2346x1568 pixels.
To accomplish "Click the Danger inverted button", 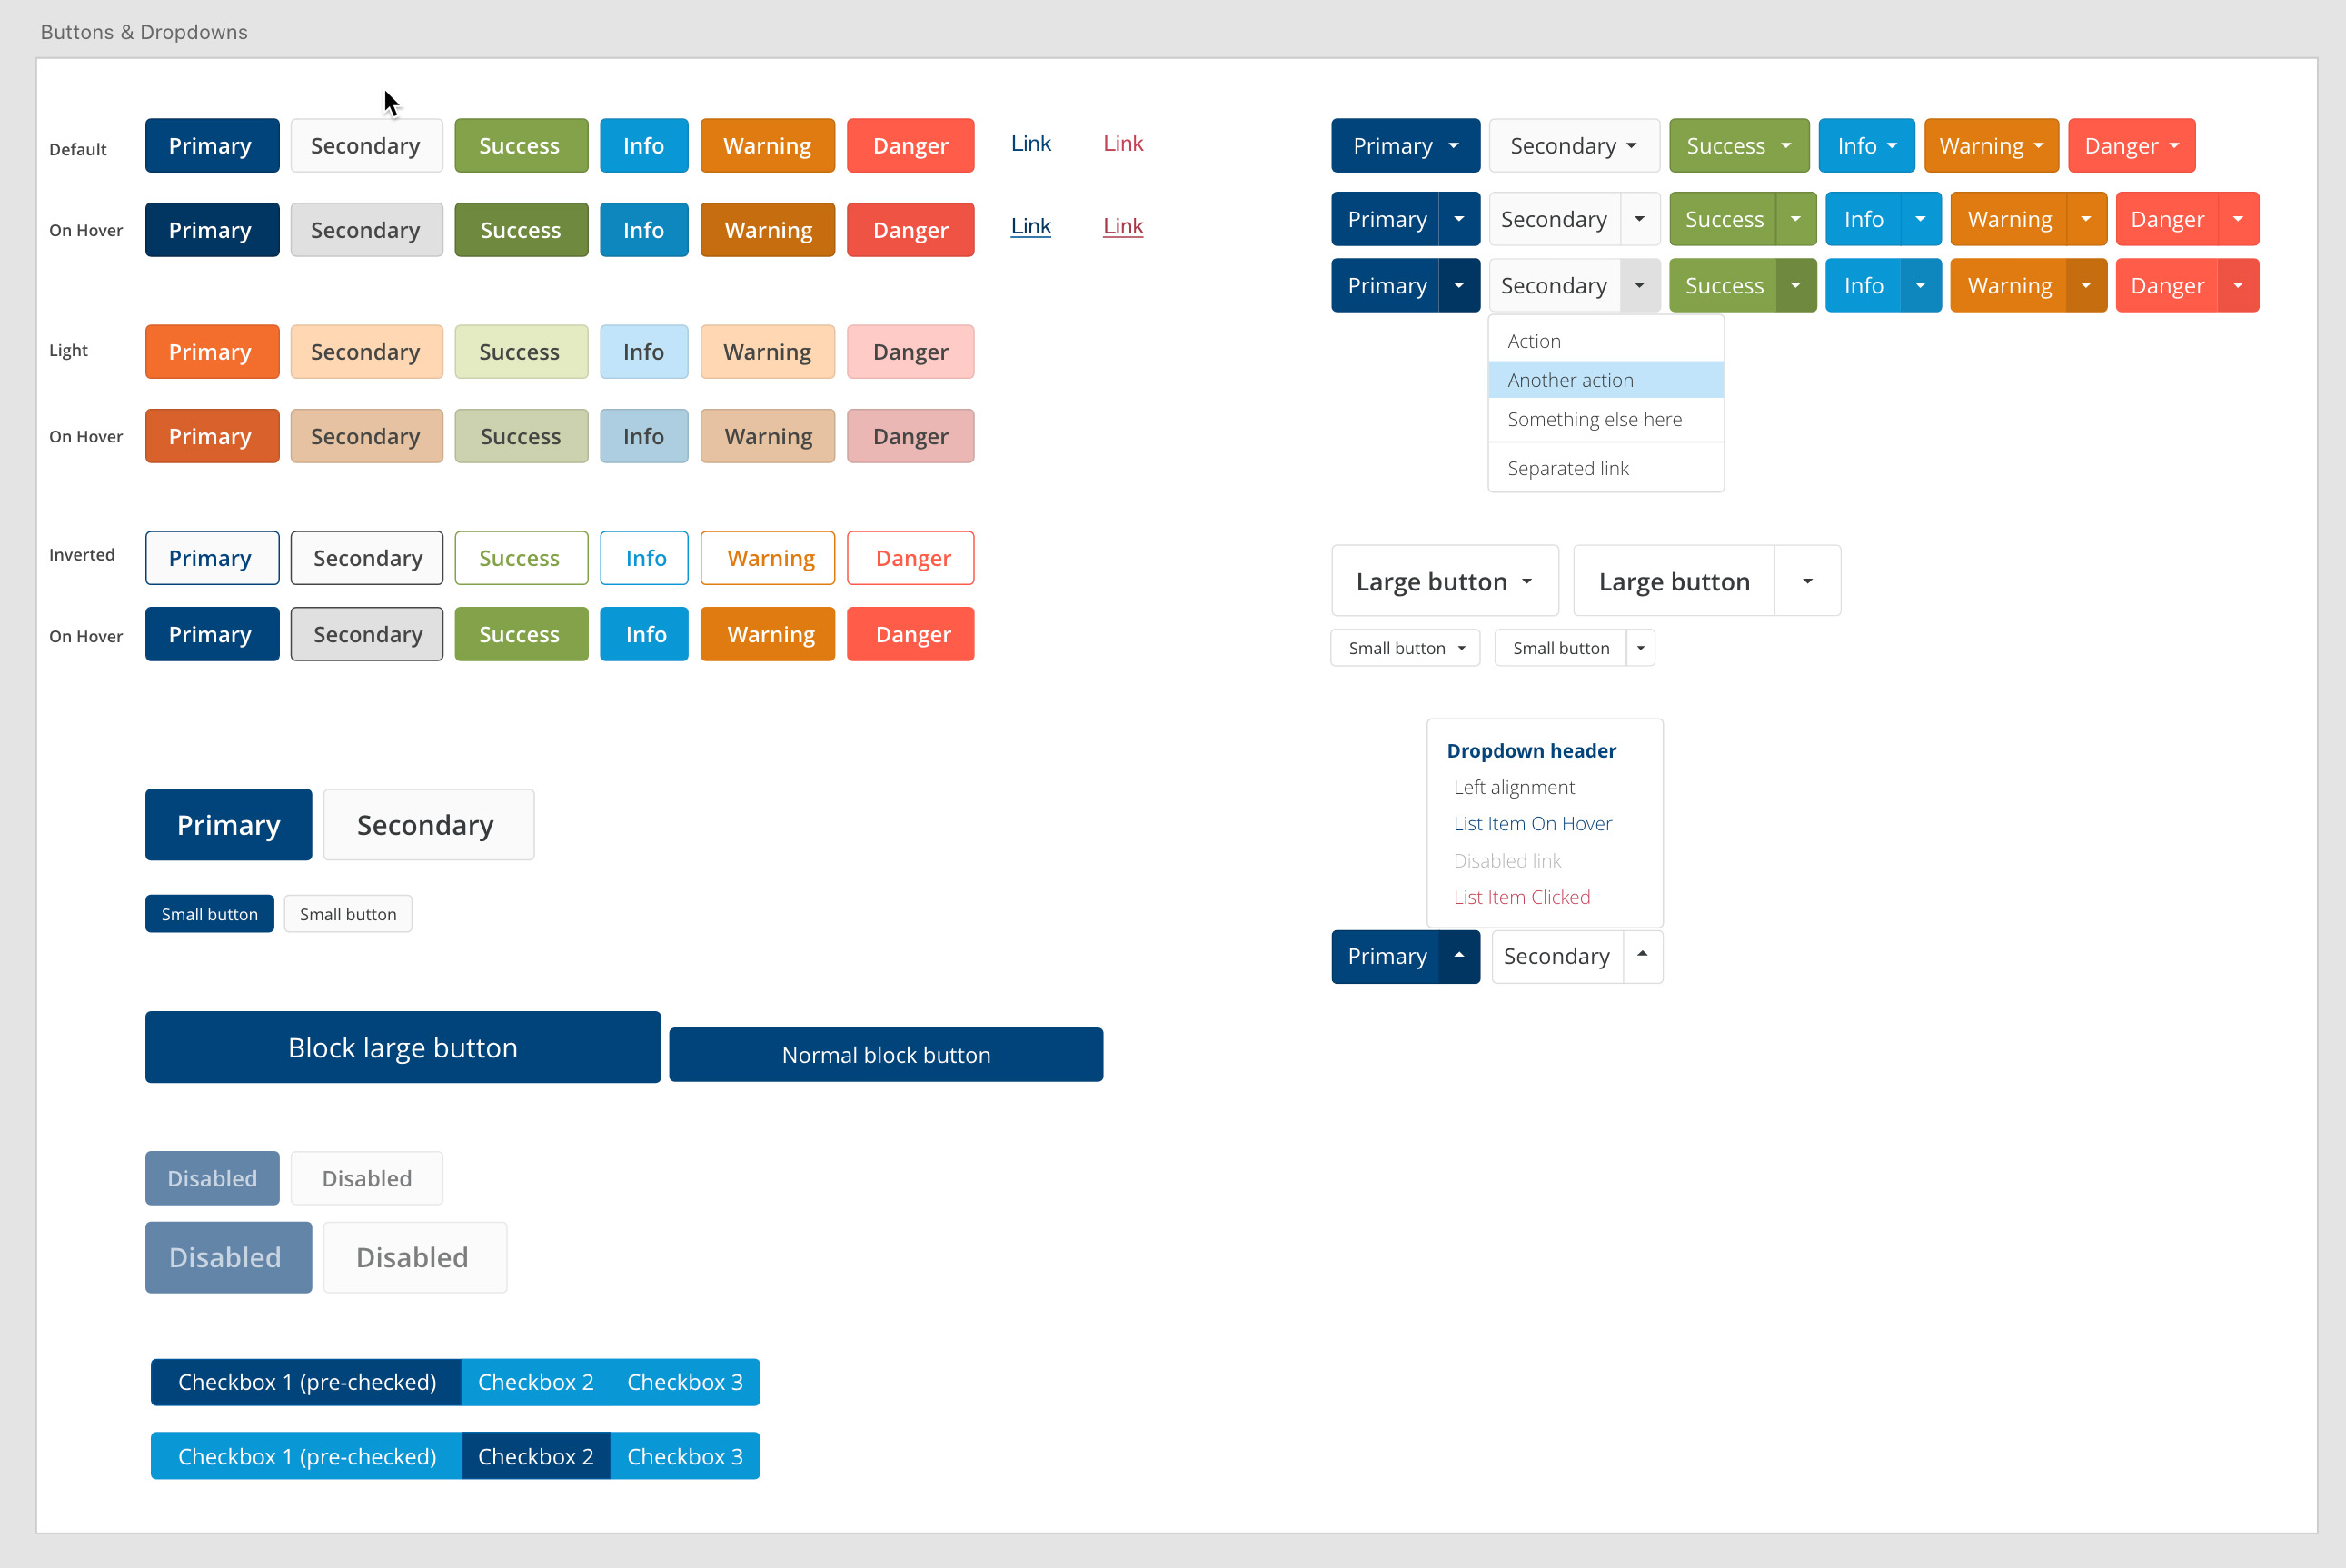I will [911, 557].
